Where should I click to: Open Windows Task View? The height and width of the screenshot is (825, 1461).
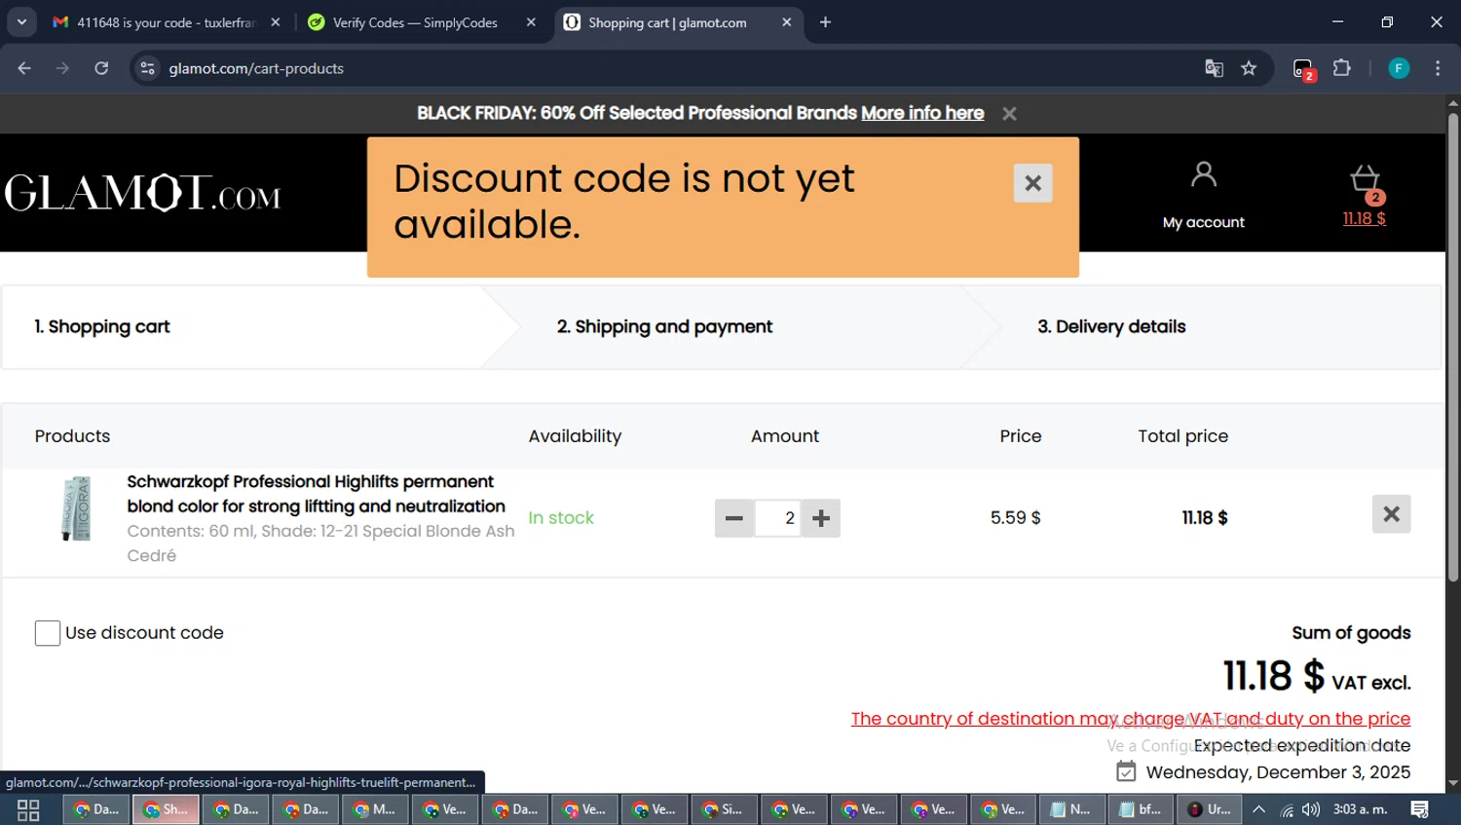(x=28, y=809)
